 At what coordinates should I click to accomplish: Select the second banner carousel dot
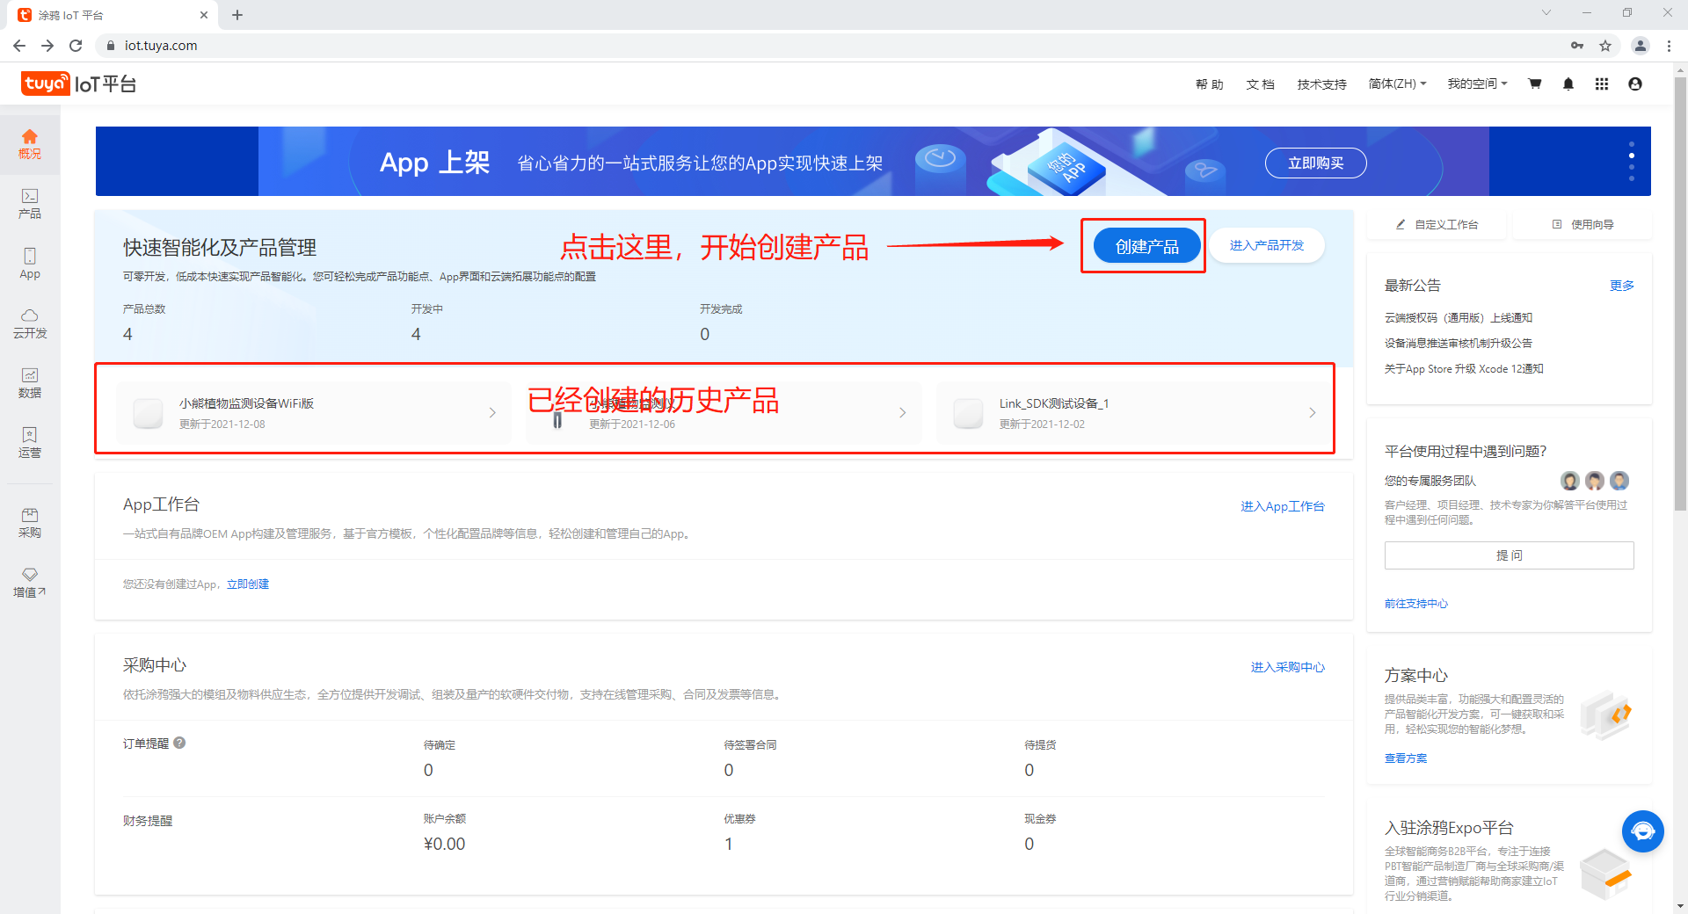pyautogui.click(x=1632, y=156)
